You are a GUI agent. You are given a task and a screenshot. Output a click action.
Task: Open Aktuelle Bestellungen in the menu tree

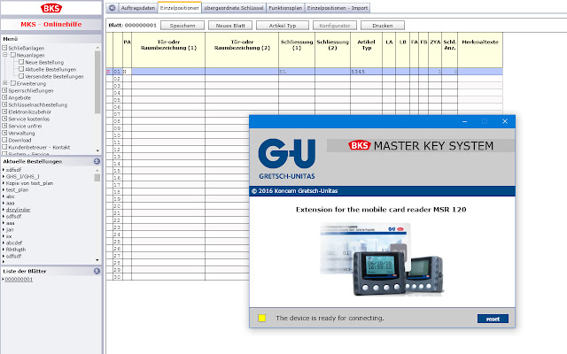point(50,69)
